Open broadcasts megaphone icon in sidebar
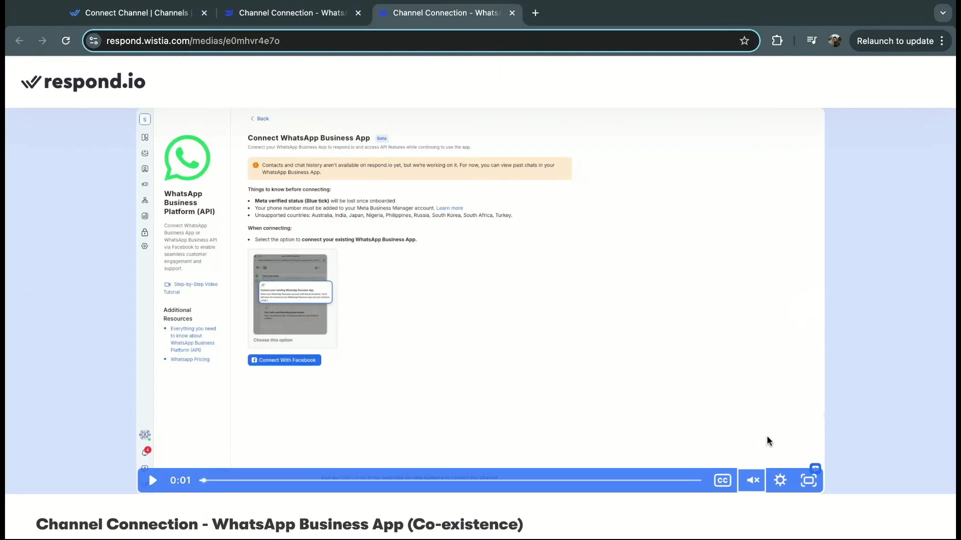961x540 pixels. tap(145, 184)
